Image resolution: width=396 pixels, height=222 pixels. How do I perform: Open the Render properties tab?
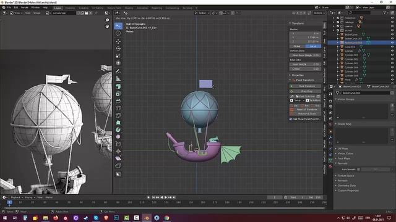(330, 101)
